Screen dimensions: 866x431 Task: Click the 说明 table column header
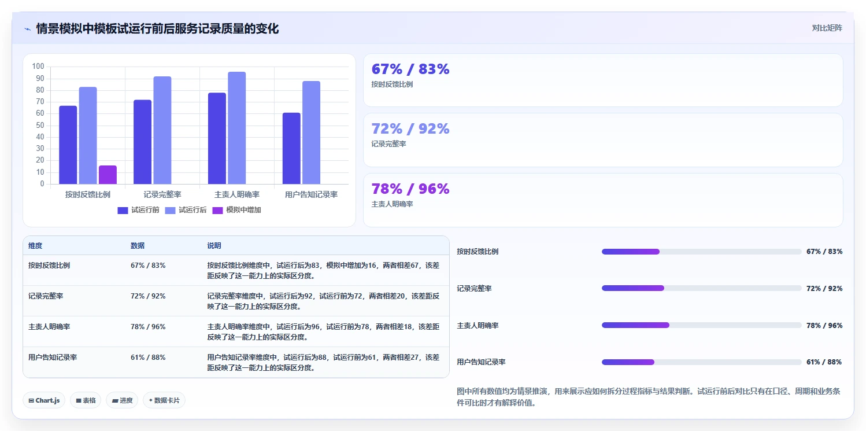[214, 246]
